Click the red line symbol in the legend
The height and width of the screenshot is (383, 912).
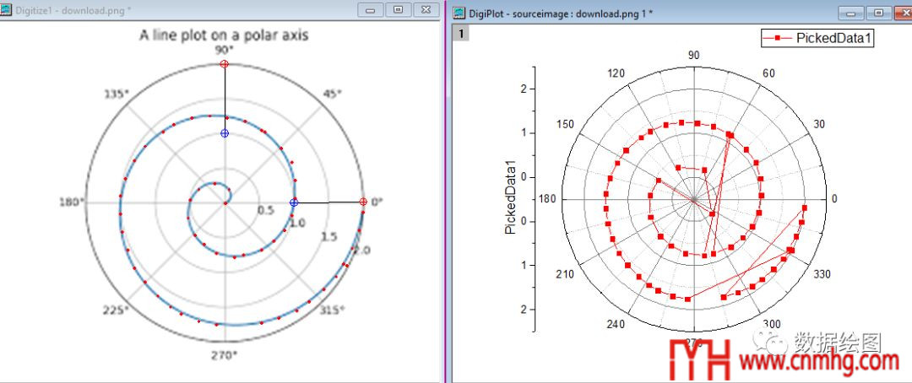[x=777, y=38]
